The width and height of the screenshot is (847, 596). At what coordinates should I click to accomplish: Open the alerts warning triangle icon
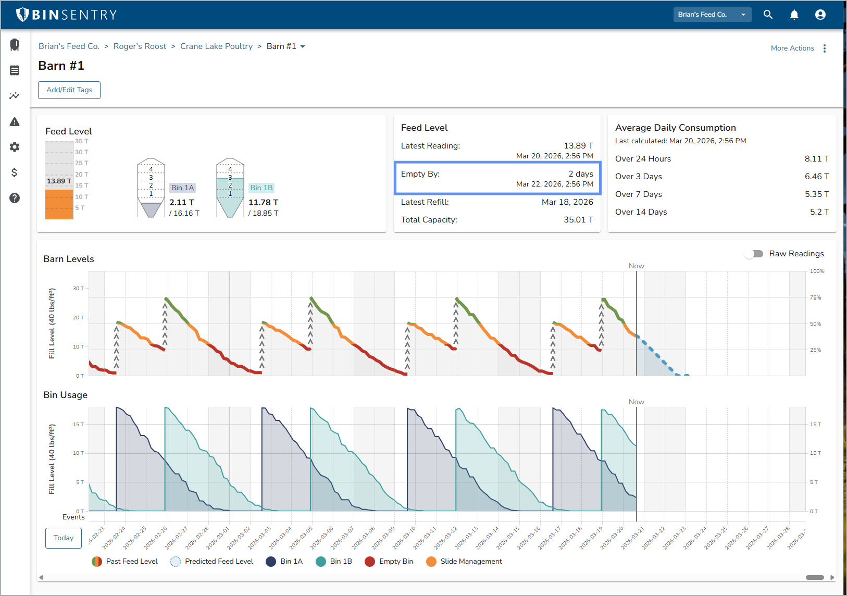[15, 122]
